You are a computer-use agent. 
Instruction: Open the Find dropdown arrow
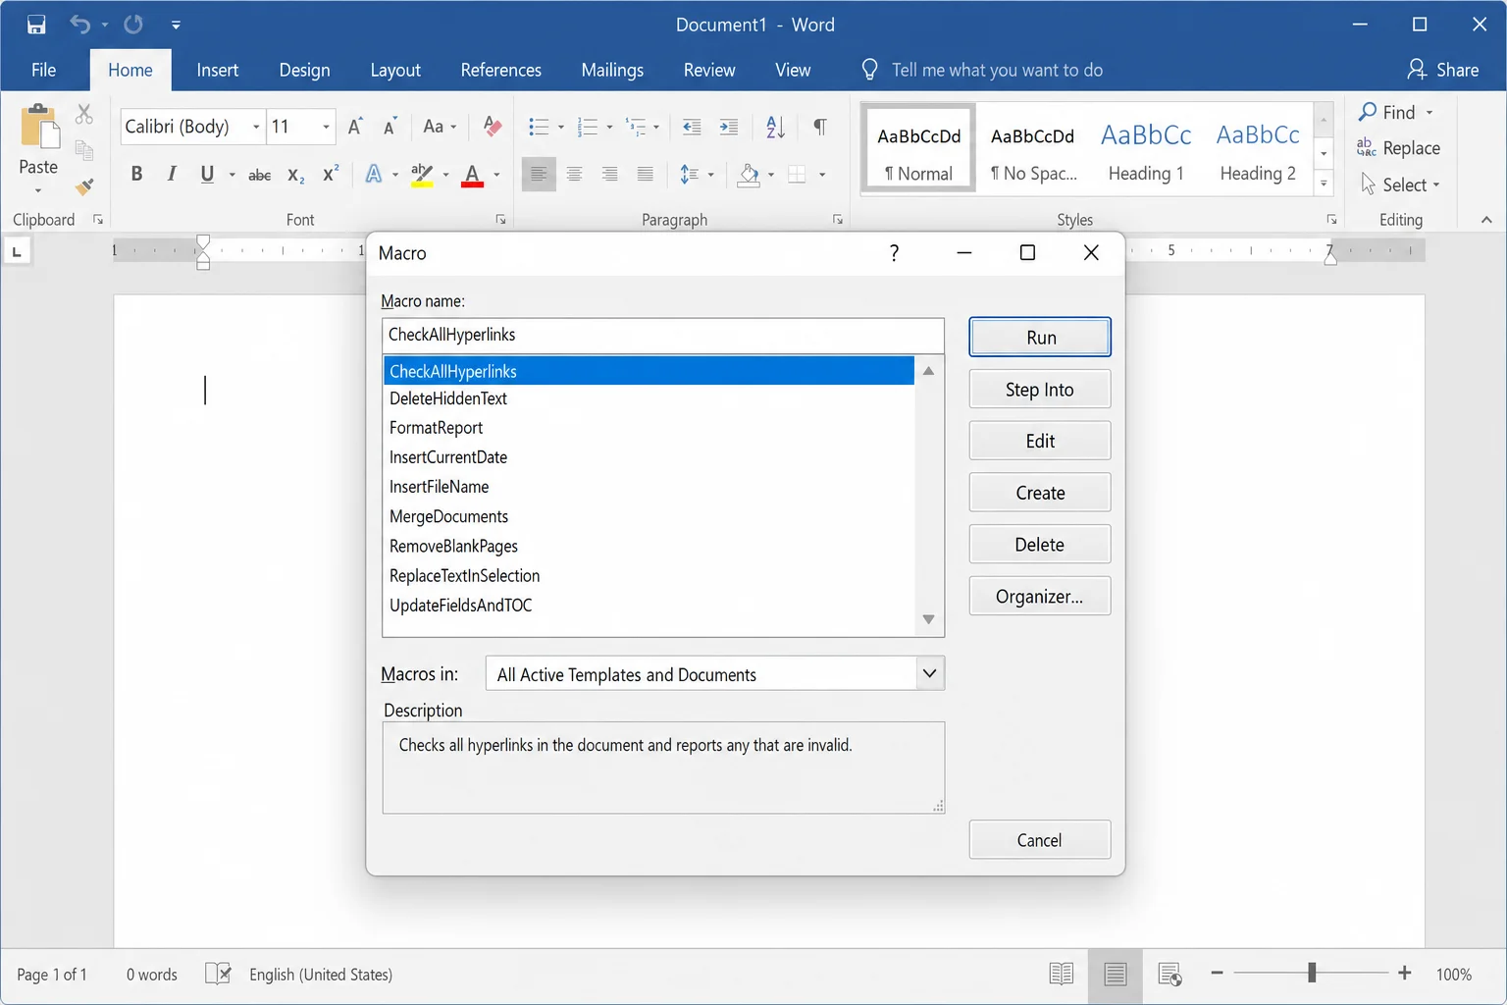pyautogui.click(x=1429, y=113)
